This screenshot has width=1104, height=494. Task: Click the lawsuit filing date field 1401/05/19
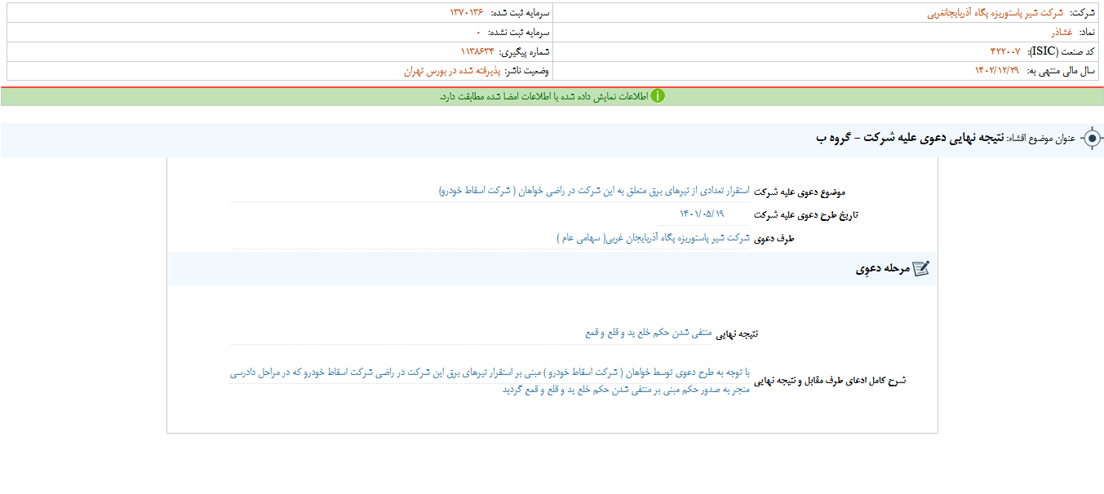coord(702,214)
